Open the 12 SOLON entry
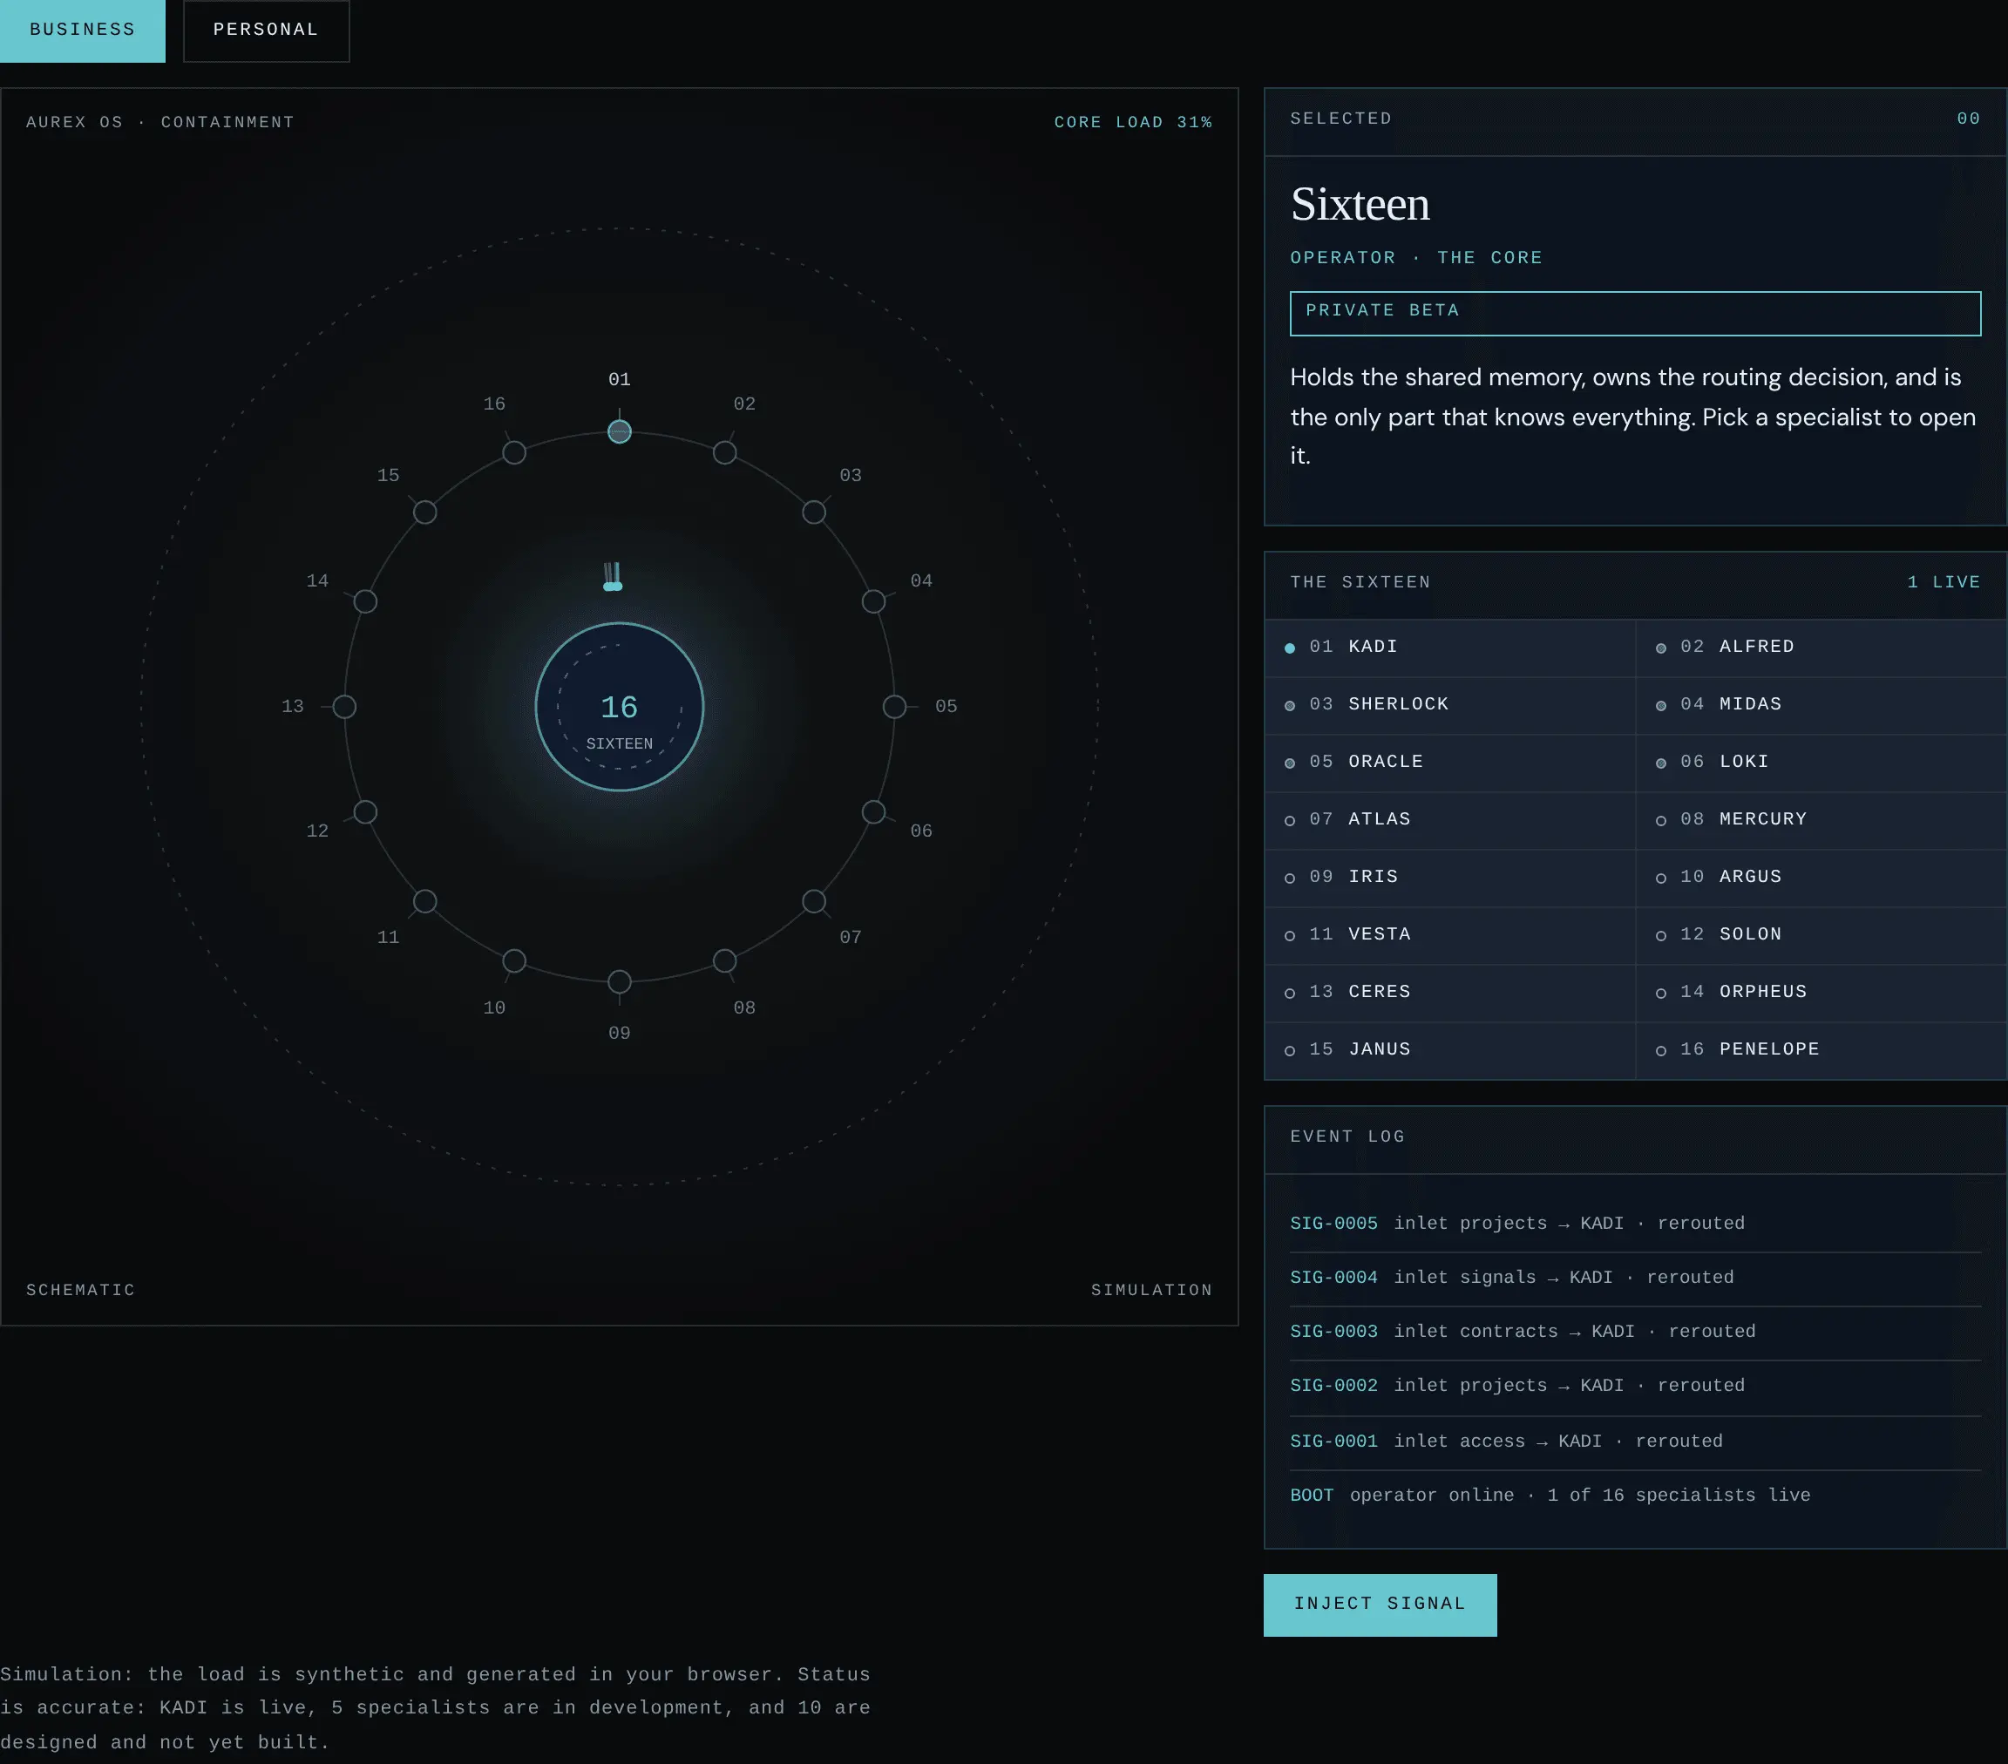 tap(1821, 935)
